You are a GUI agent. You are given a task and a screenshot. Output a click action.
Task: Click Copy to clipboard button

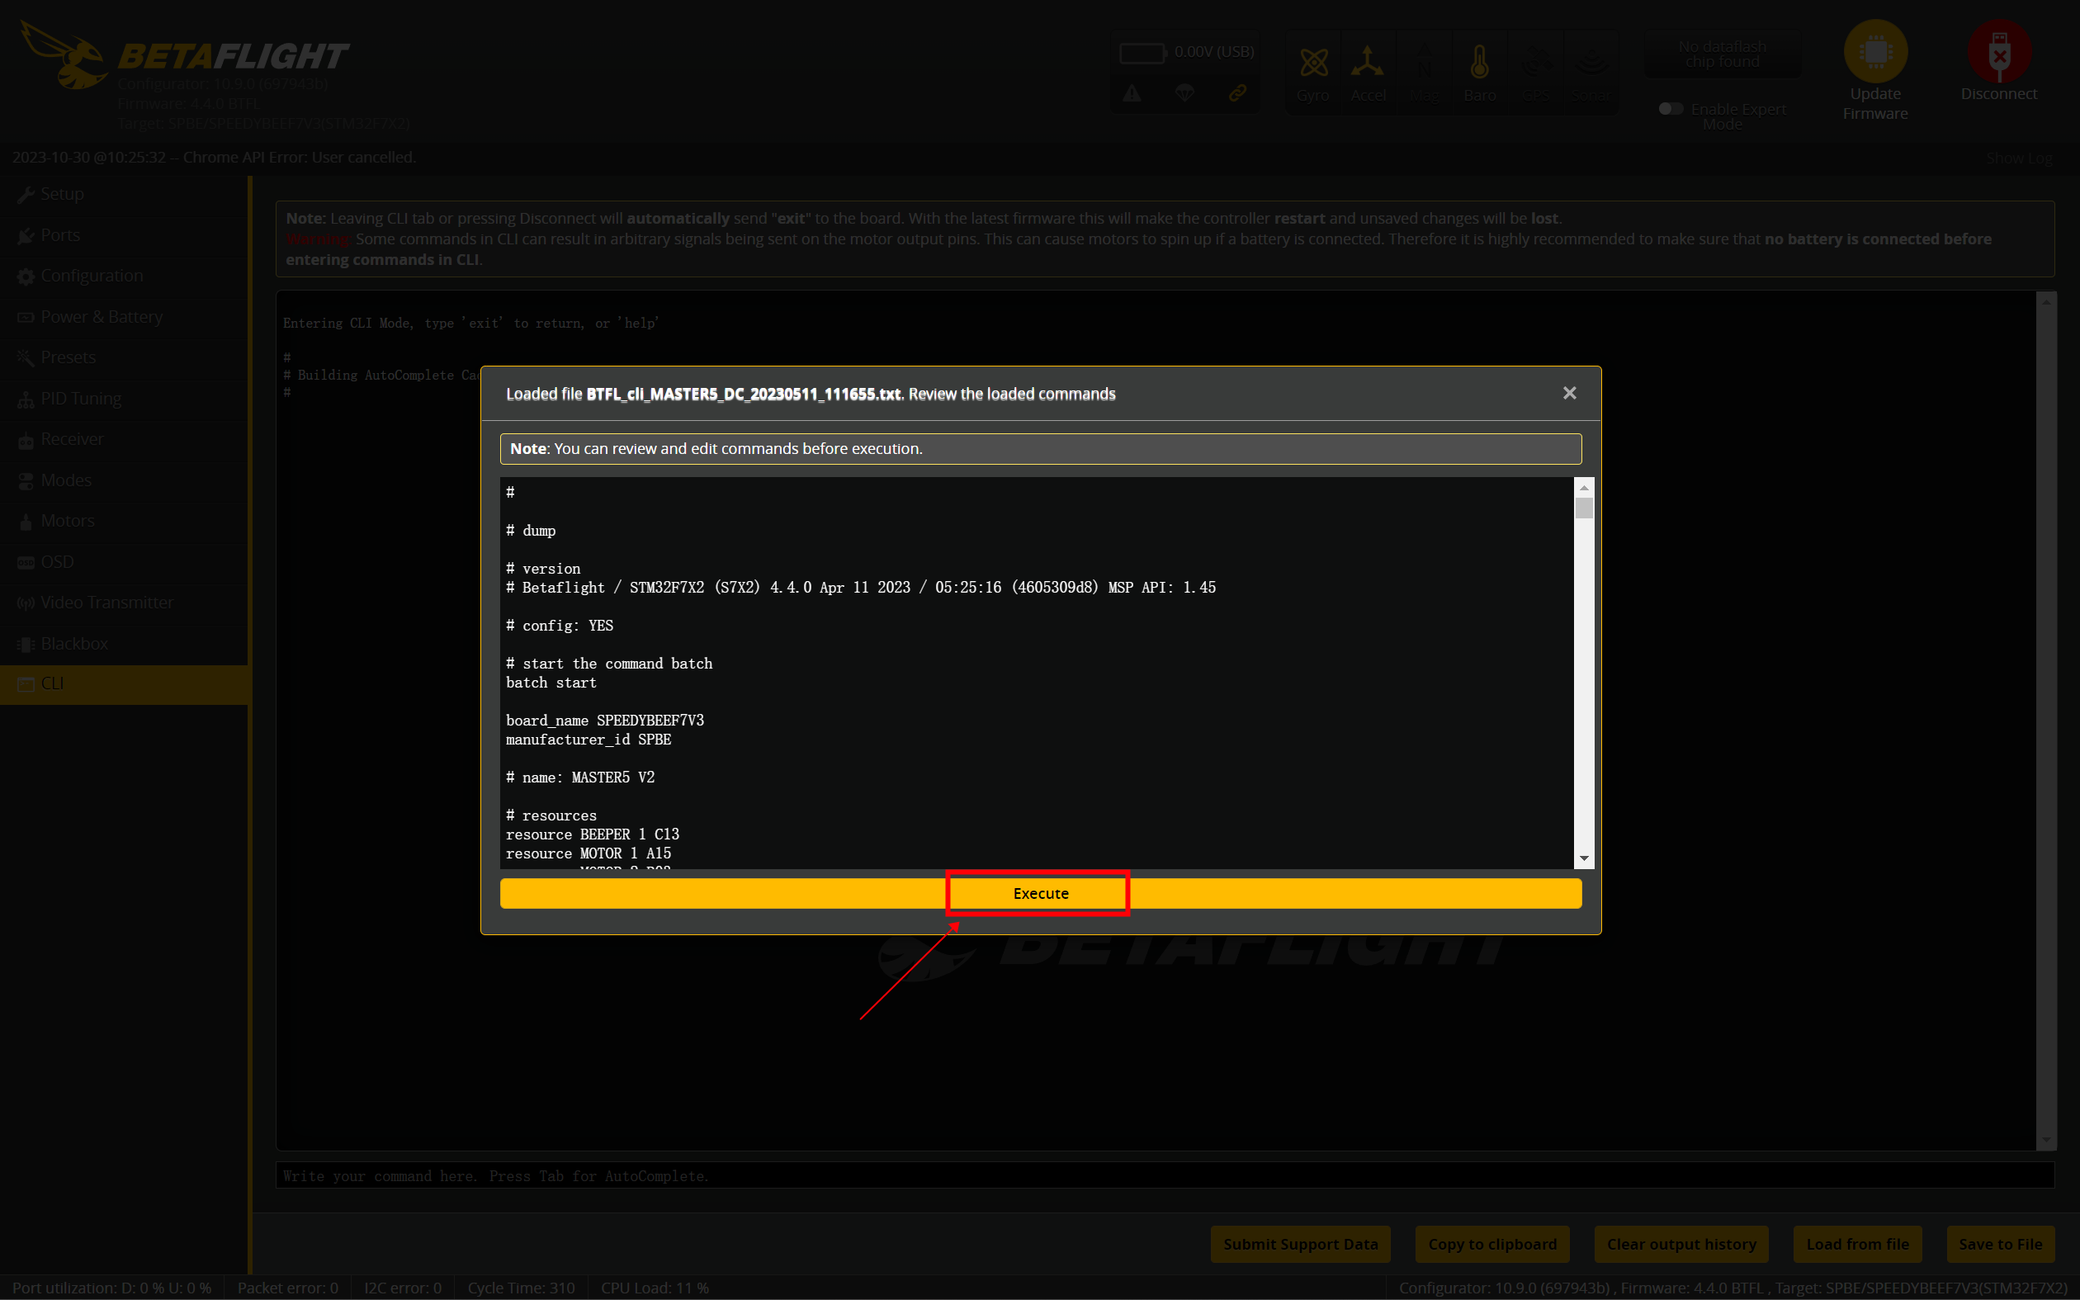1492,1244
